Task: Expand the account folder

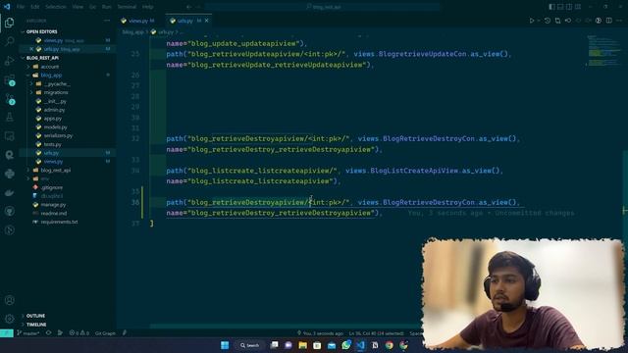Action: tap(49, 67)
